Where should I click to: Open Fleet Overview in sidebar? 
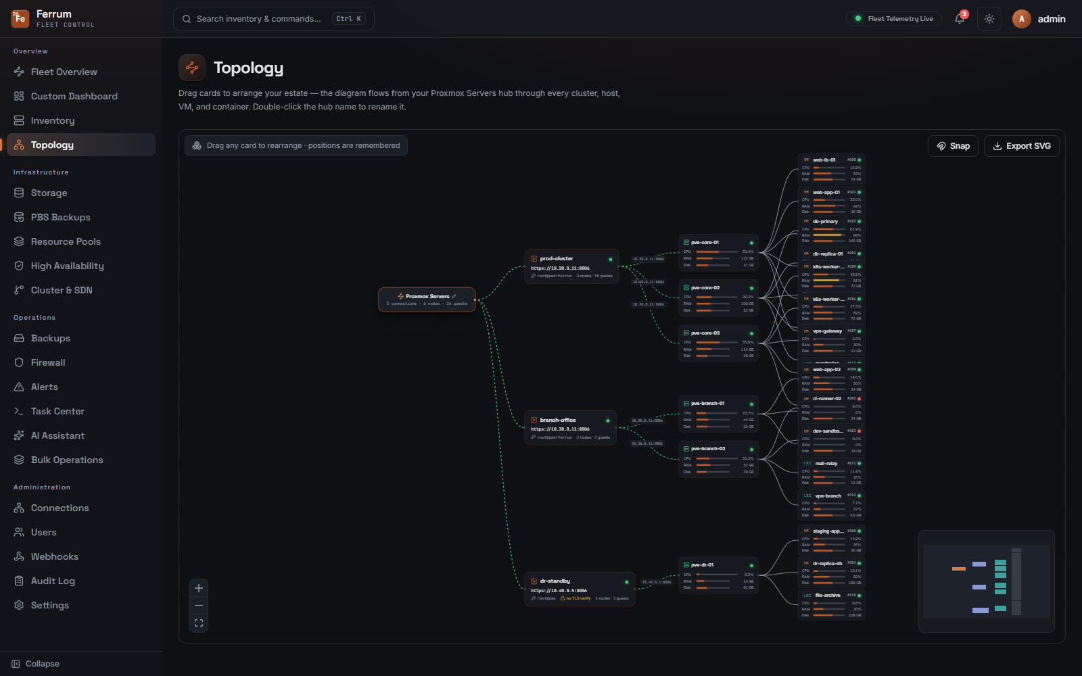tap(81, 72)
